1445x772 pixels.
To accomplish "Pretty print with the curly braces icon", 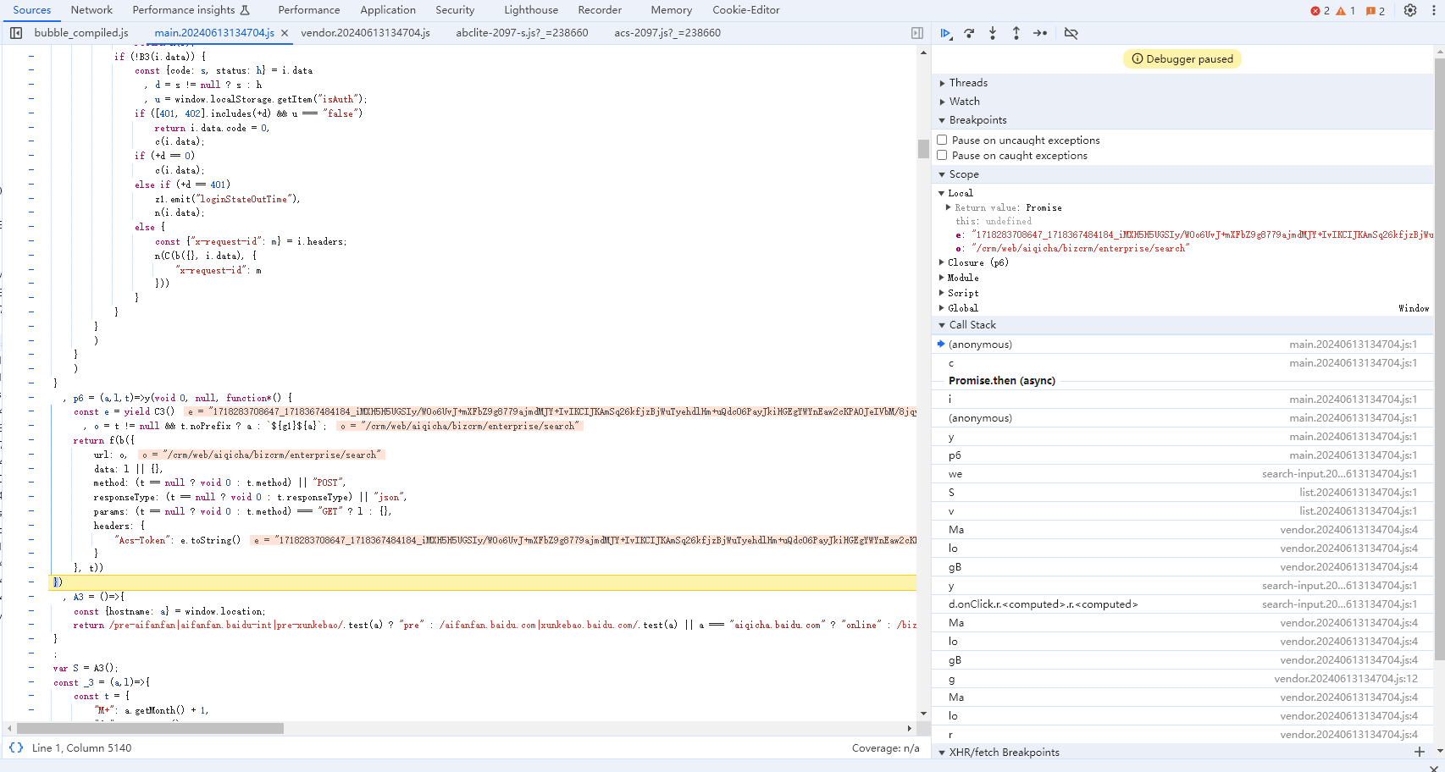I will (16, 747).
